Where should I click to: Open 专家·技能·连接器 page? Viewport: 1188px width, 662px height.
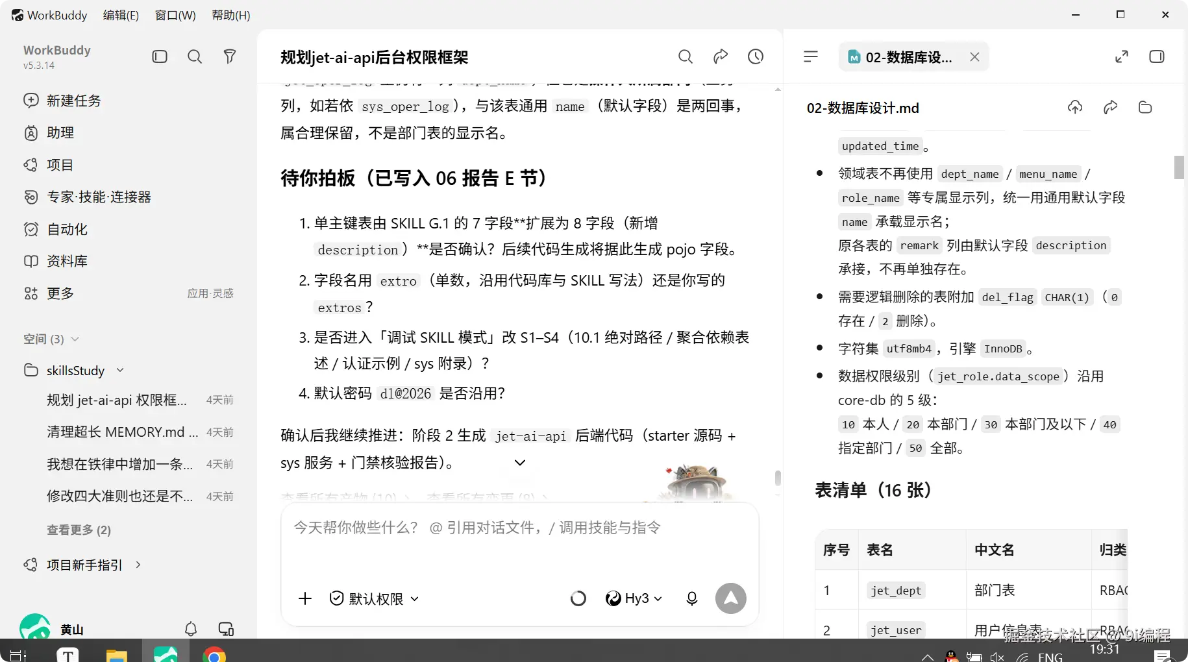point(88,197)
